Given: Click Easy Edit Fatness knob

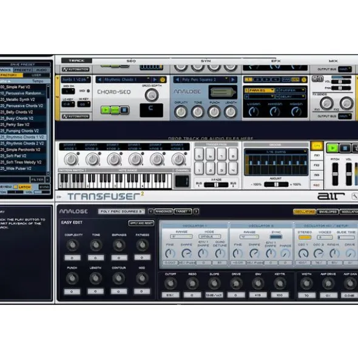Looking at the screenshot, I should click(x=142, y=245).
